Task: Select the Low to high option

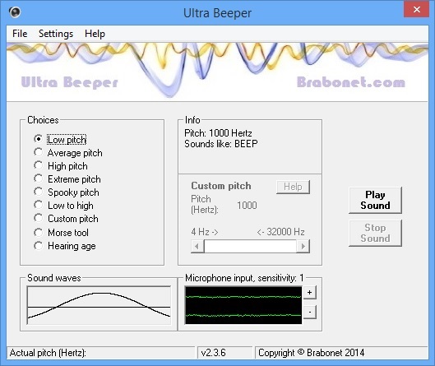Action: (63, 206)
